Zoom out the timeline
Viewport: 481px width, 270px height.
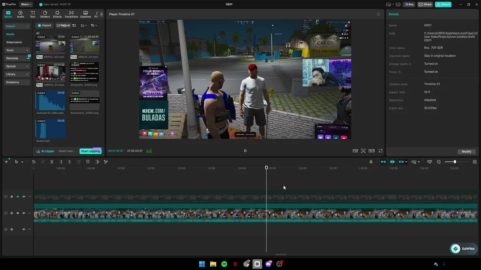pyautogui.click(x=439, y=162)
